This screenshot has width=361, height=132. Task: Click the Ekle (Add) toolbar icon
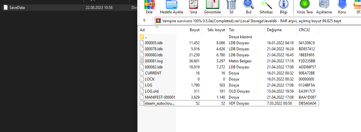(x=149, y=4)
